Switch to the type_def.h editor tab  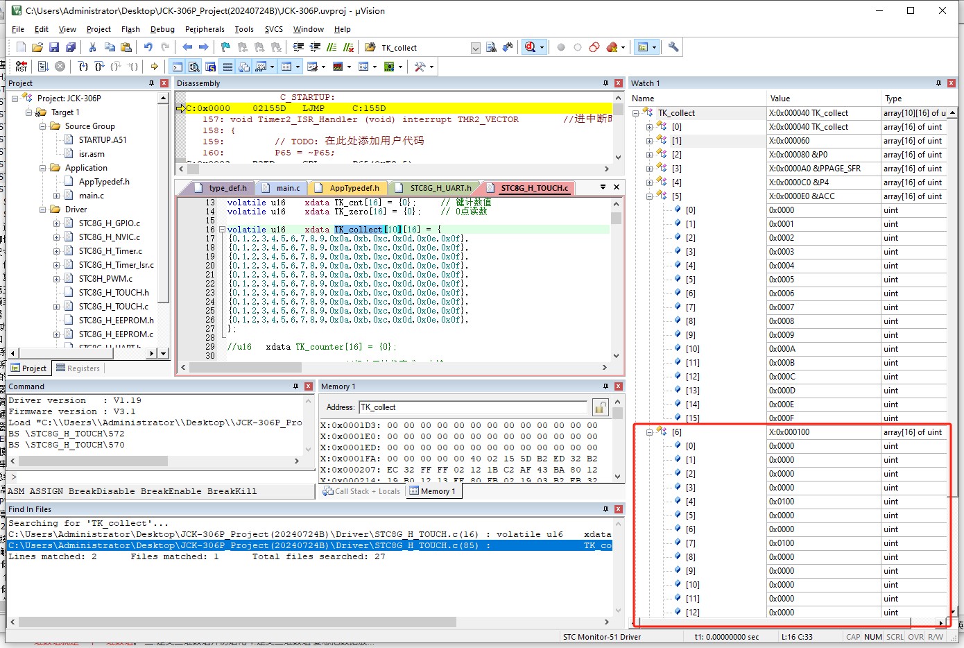(223, 188)
